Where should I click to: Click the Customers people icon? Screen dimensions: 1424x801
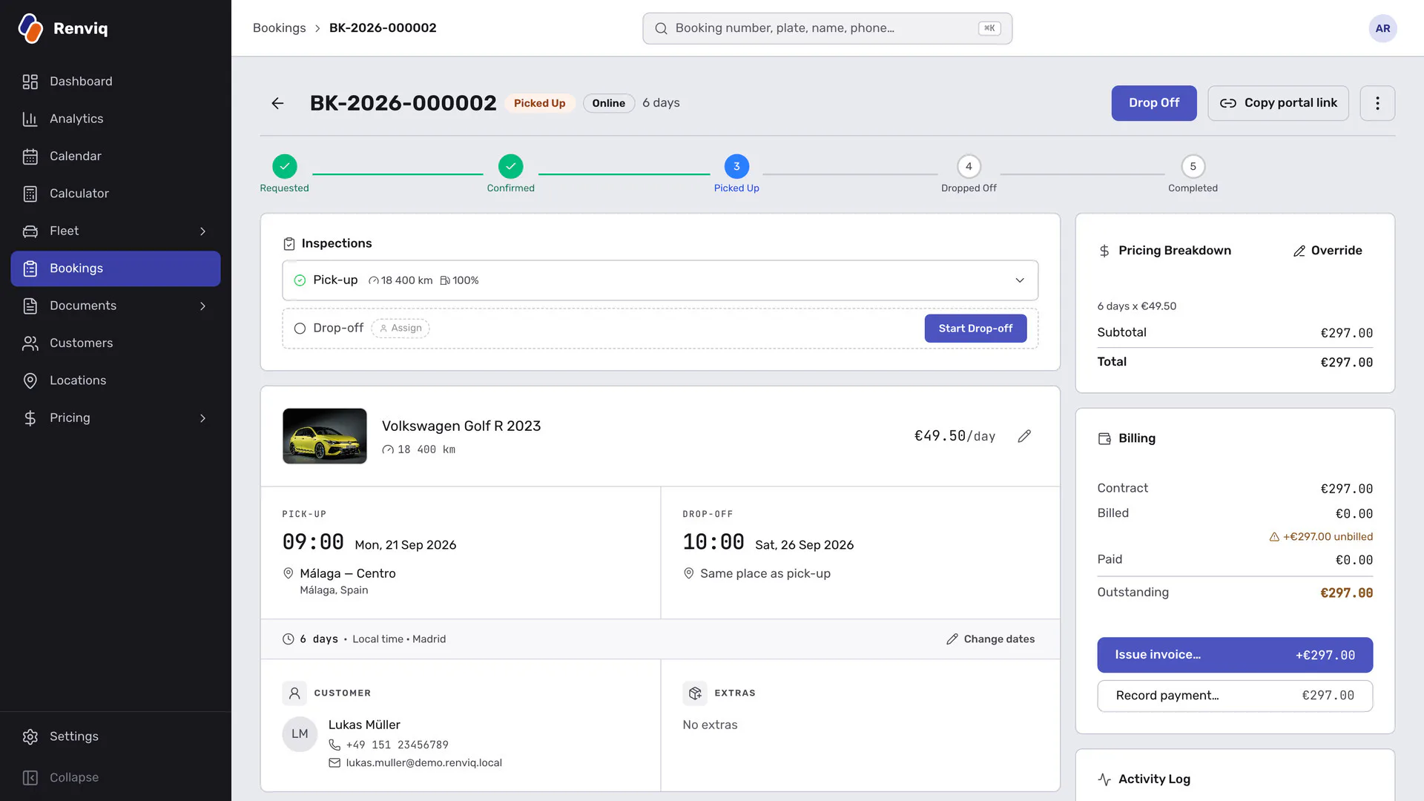point(30,343)
